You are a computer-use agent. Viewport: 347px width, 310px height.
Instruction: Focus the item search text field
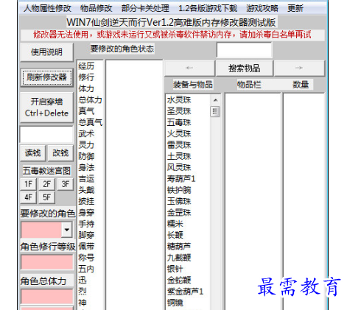pos(245,50)
